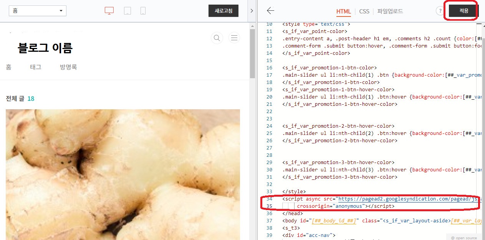485x240 pixels.
Task: Click the back arrow in editor panel
Action: click(271, 11)
